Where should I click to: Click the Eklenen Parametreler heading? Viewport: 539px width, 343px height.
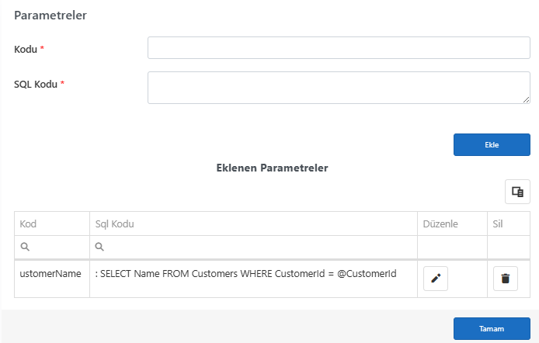tap(272, 168)
